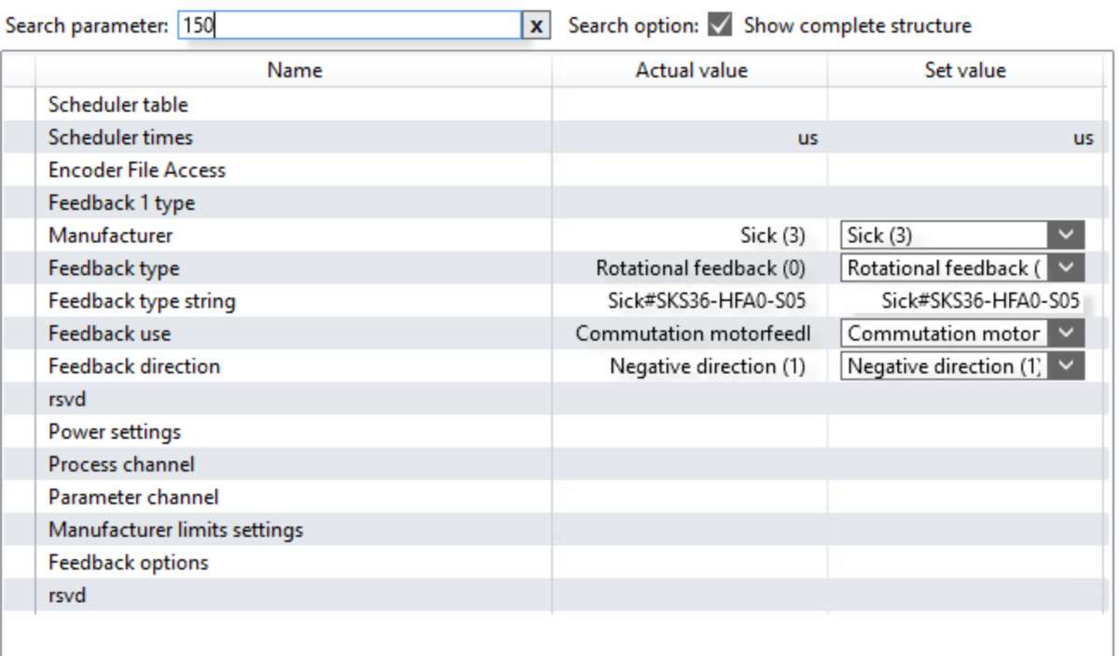Viewport: 1119px width, 656px height.
Task: Select the Encoder File Access row
Action: 137,171
